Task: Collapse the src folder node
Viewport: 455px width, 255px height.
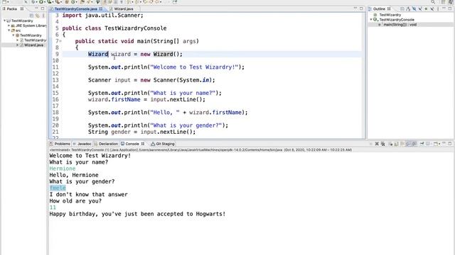Action: coord(9,30)
